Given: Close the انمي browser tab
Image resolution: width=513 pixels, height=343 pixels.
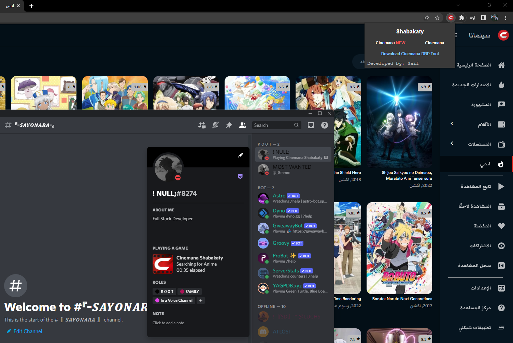Looking at the screenshot, I should (x=18, y=6).
